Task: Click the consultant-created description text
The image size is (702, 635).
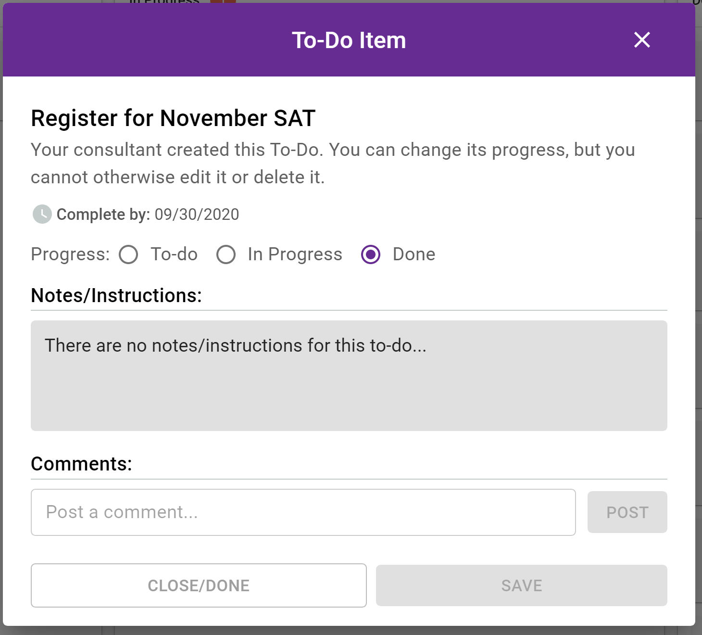Action: tap(333, 164)
